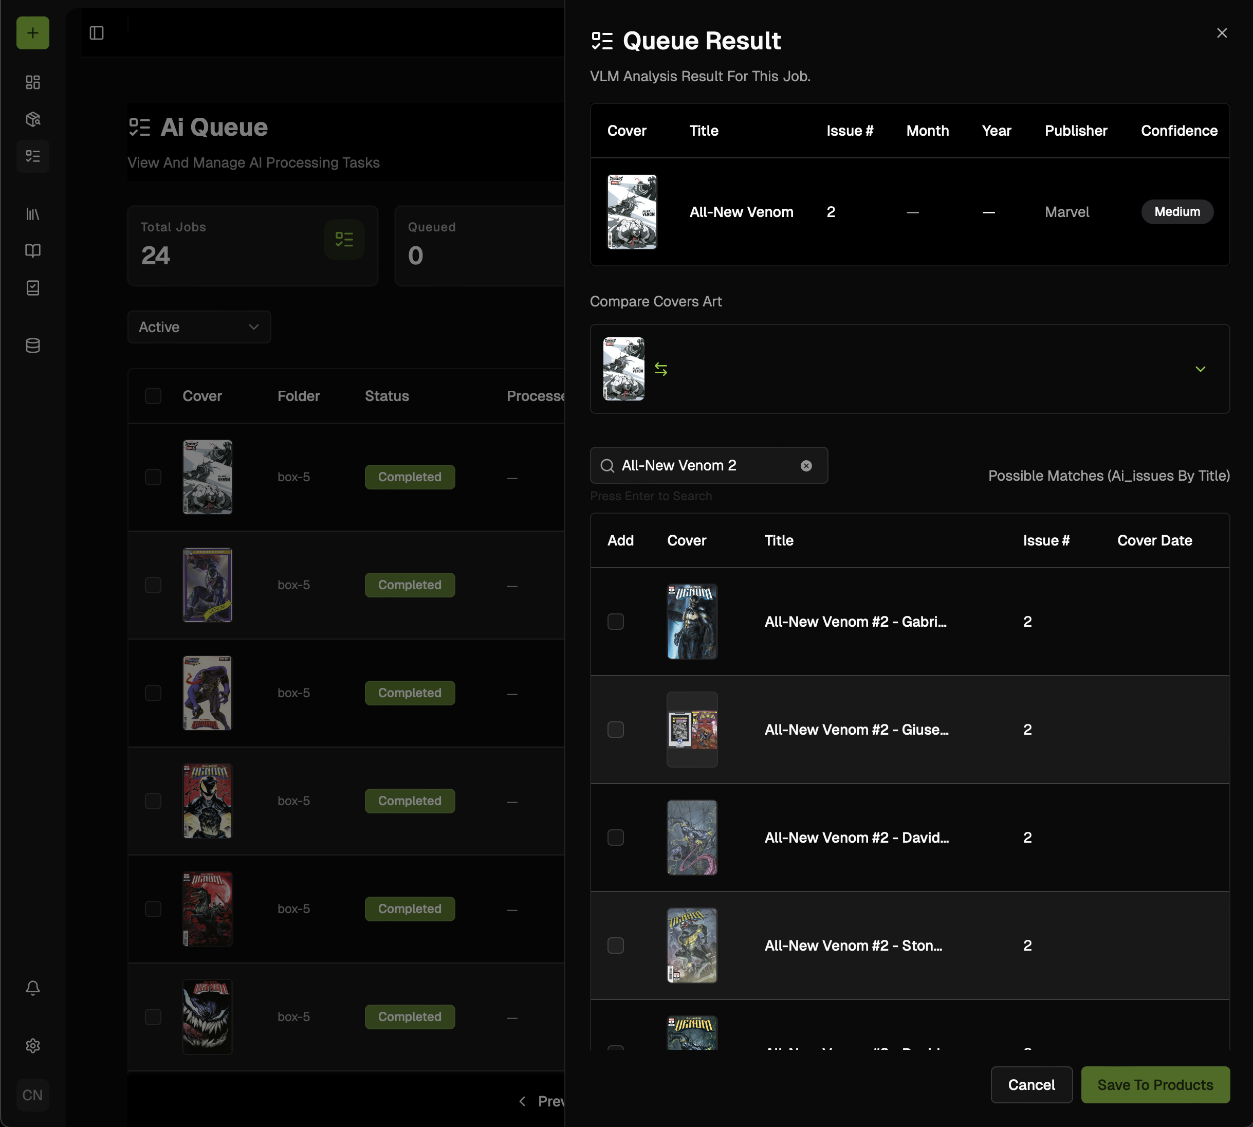
Task: Check the All-New Venom #2 Gabri... match
Action: (615, 622)
